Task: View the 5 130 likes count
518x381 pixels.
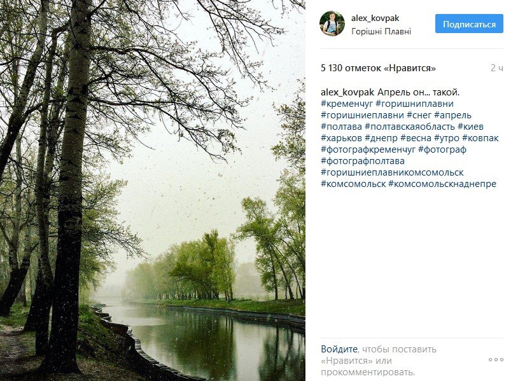Action: [x=378, y=68]
